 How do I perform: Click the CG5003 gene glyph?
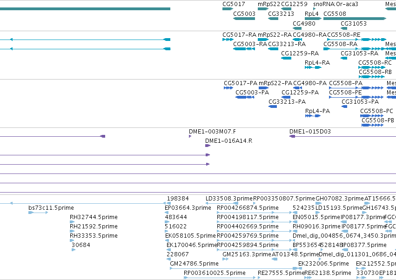coord(244,19)
